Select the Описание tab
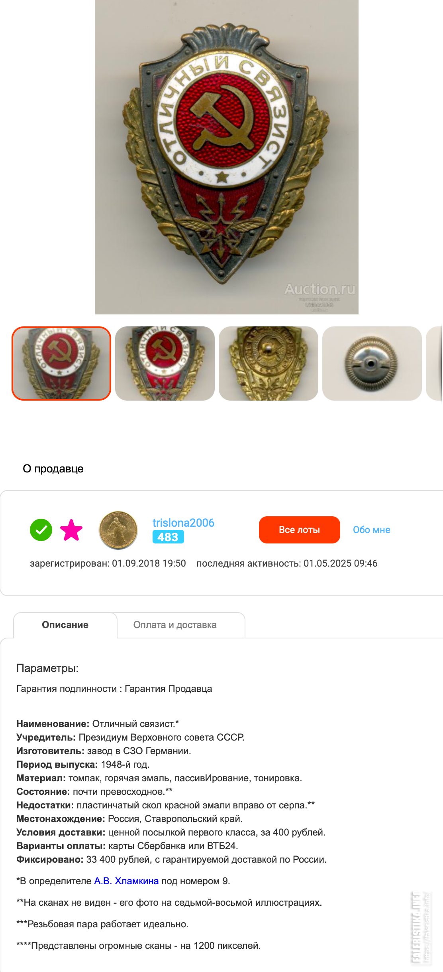This screenshot has width=443, height=972. point(65,625)
